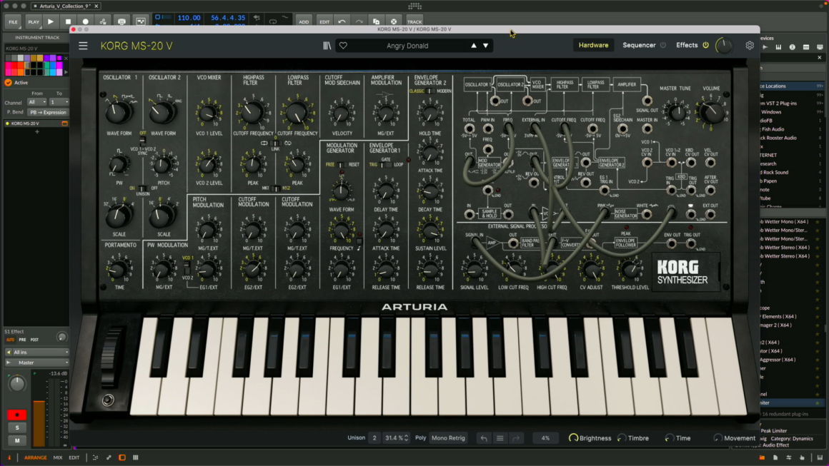Click the FILE menu button

tap(13, 21)
